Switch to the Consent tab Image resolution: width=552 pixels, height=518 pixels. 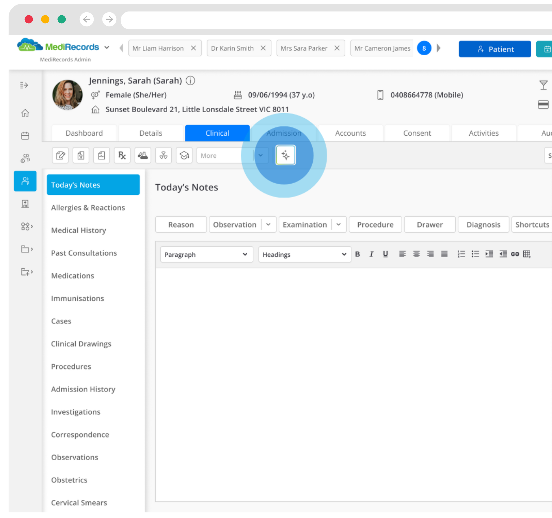pyautogui.click(x=417, y=133)
